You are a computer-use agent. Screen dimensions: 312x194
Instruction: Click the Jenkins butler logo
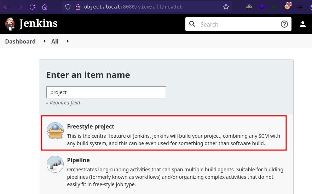pos(10,24)
